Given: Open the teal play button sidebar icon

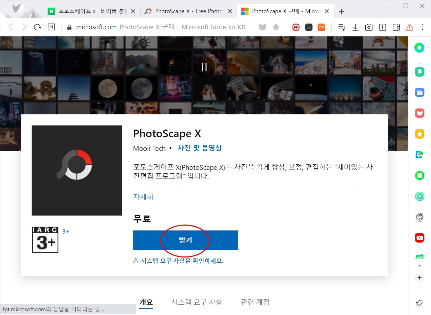Looking at the screenshot, I should pyautogui.click(x=420, y=196).
